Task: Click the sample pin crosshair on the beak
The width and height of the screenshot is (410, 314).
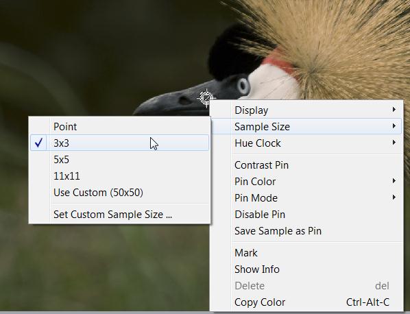Action: (206, 98)
